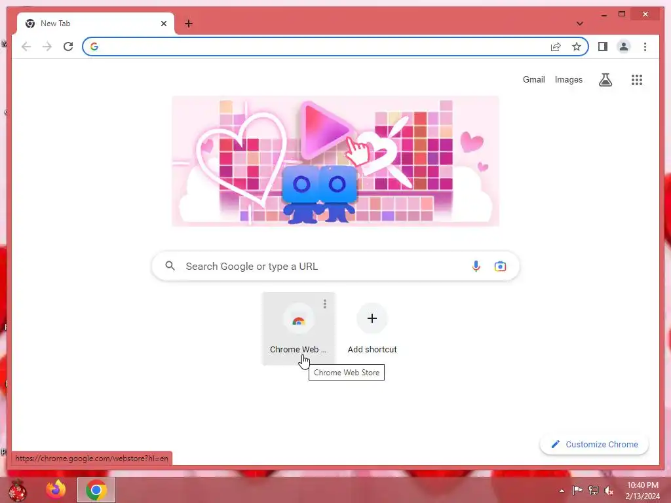Share this page via the share icon
Viewport: 671px width, 503px height.
556,47
